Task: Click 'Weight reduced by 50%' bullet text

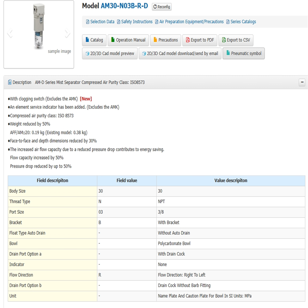Action: (30, 124)
